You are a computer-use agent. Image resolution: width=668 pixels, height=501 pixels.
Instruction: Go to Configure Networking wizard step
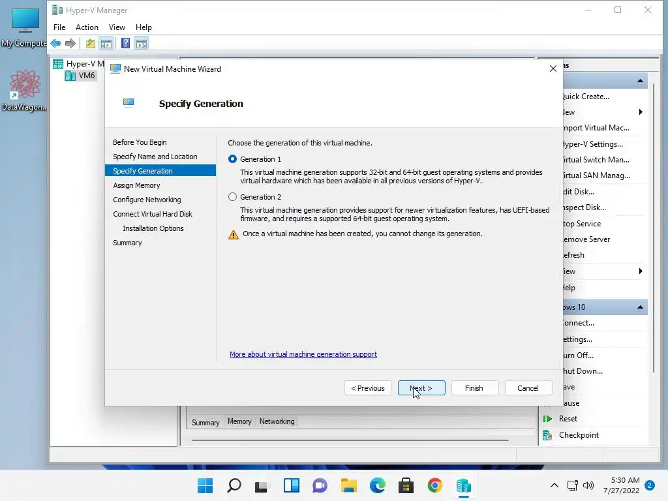pyautogui.click(x=147, y=200)
